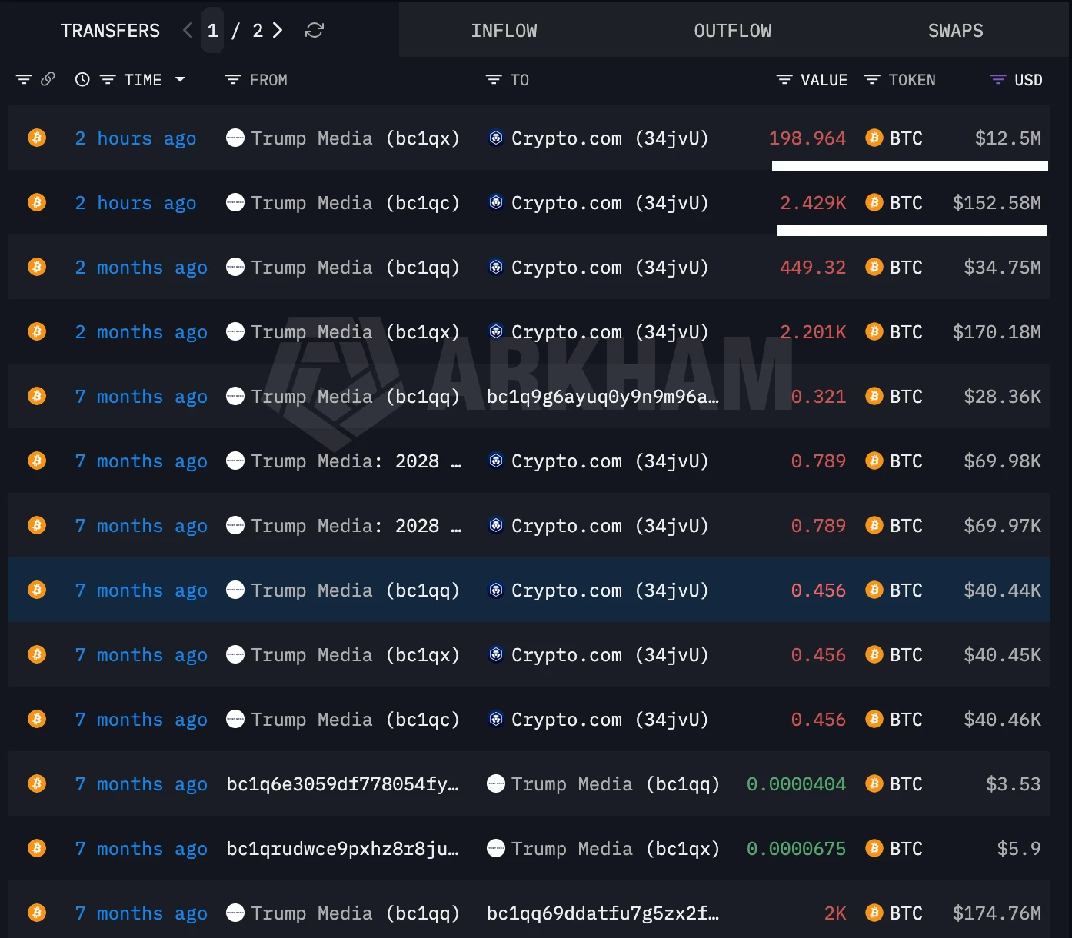This screenshot has height=938, width=1072.
Task: Open Trump Media (bc1qx) in $40.45K row
Action: pyautogui.click(x=355, y=655)
